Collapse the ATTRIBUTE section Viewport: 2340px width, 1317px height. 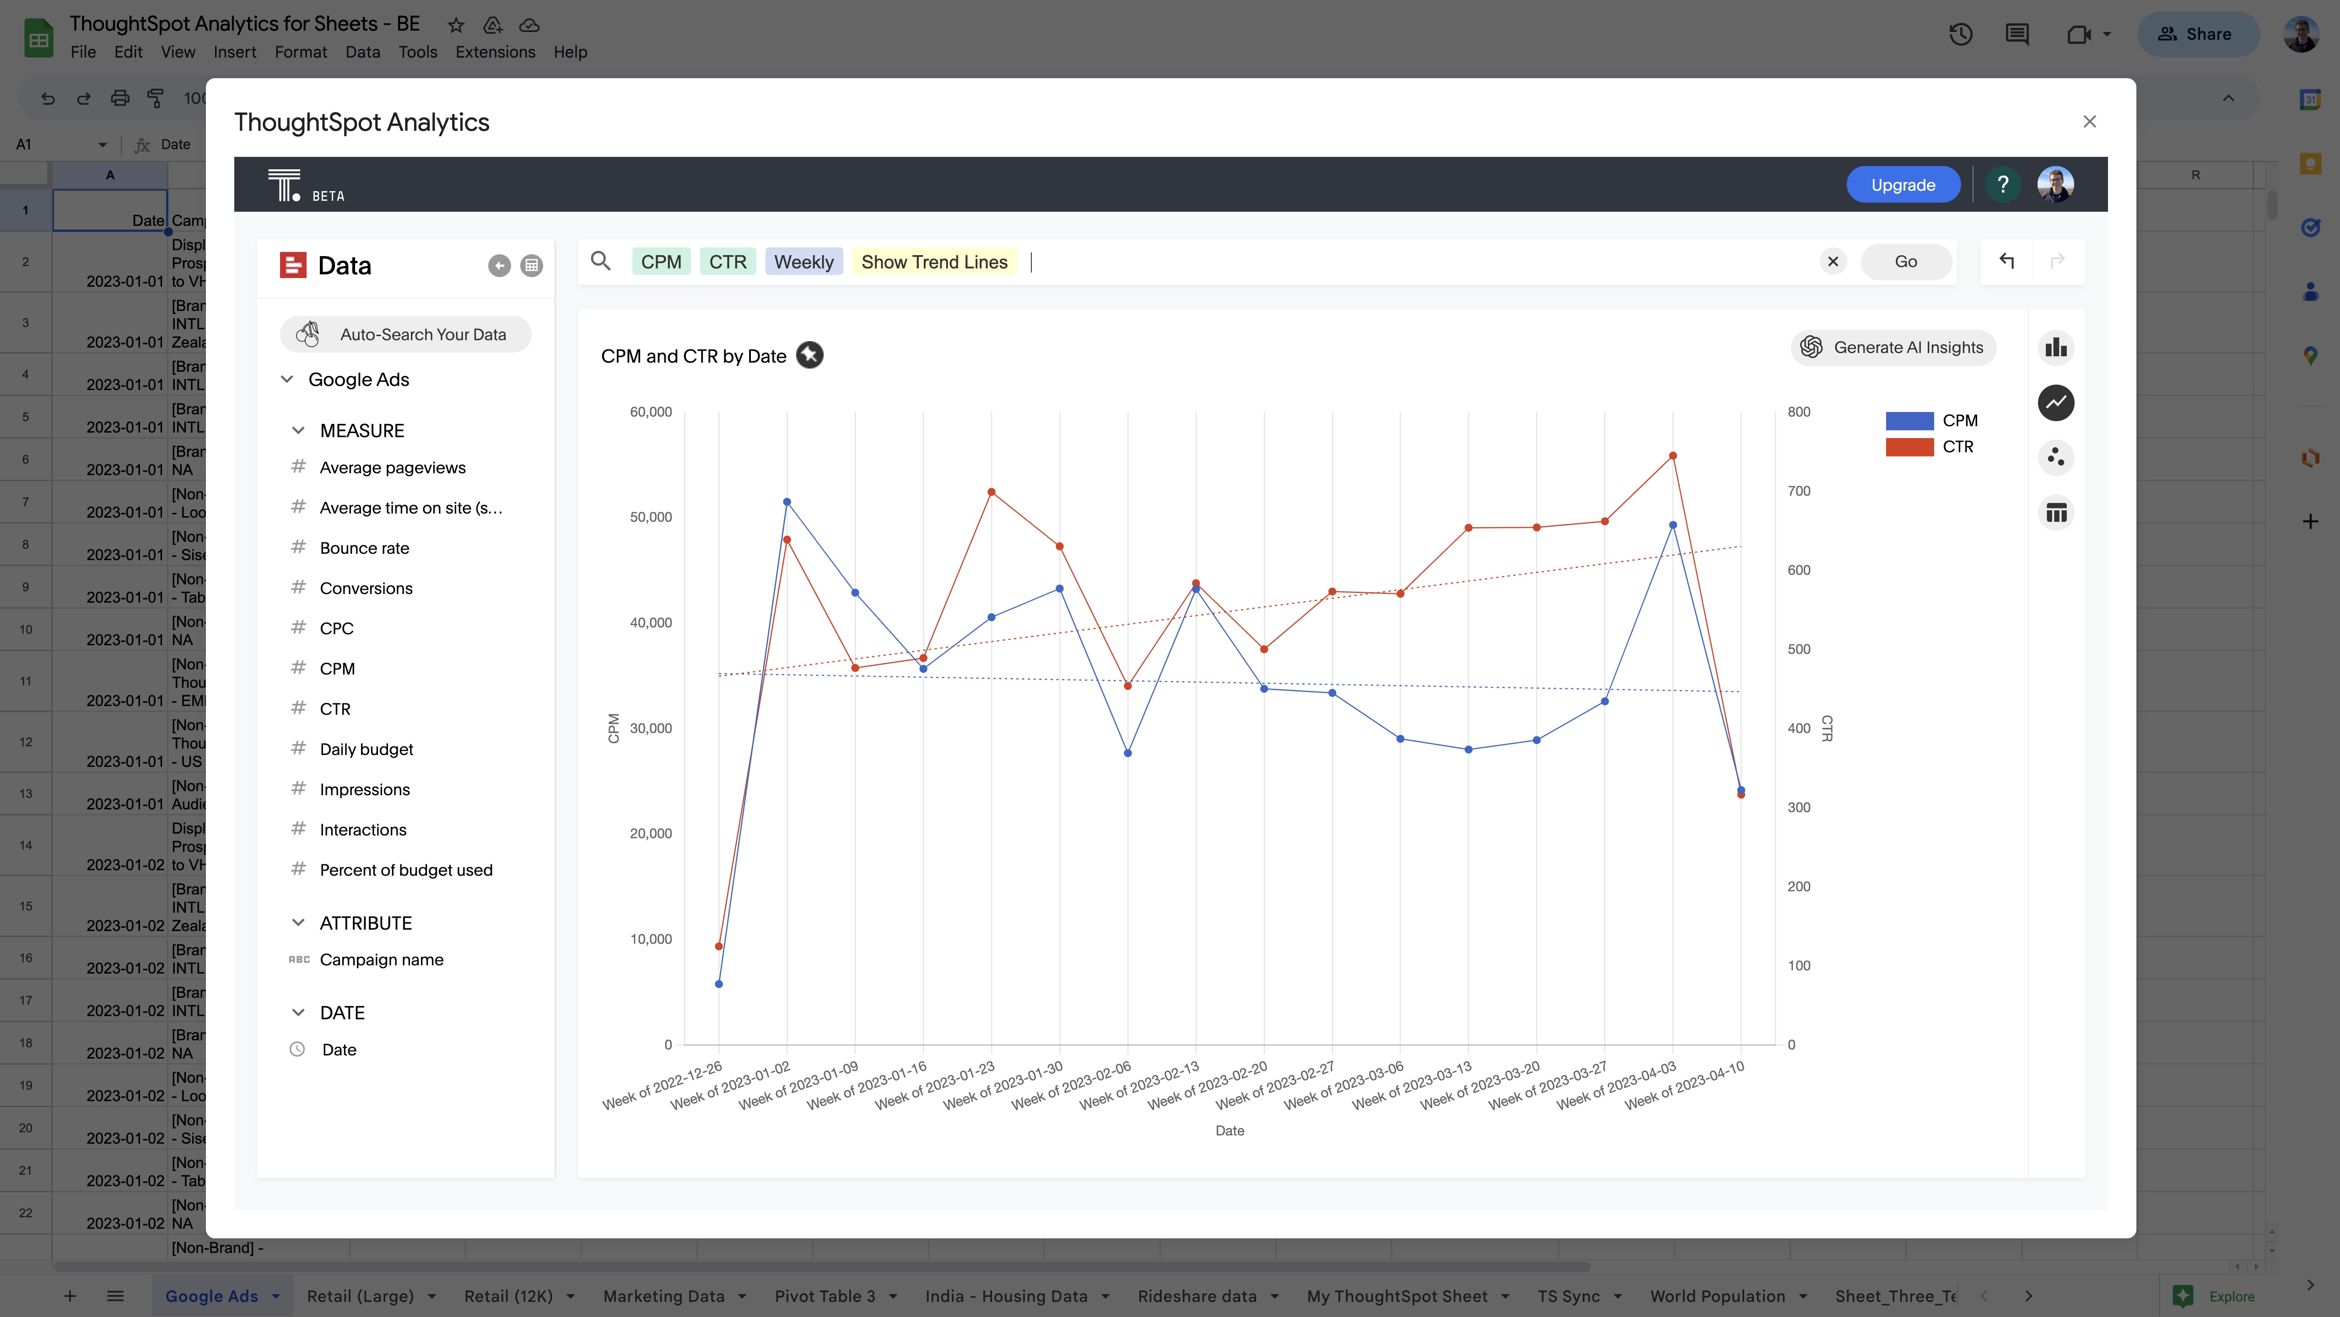298,923
